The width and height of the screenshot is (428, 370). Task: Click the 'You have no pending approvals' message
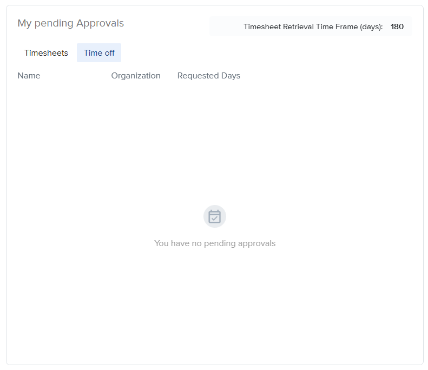(x=215, y=243)
